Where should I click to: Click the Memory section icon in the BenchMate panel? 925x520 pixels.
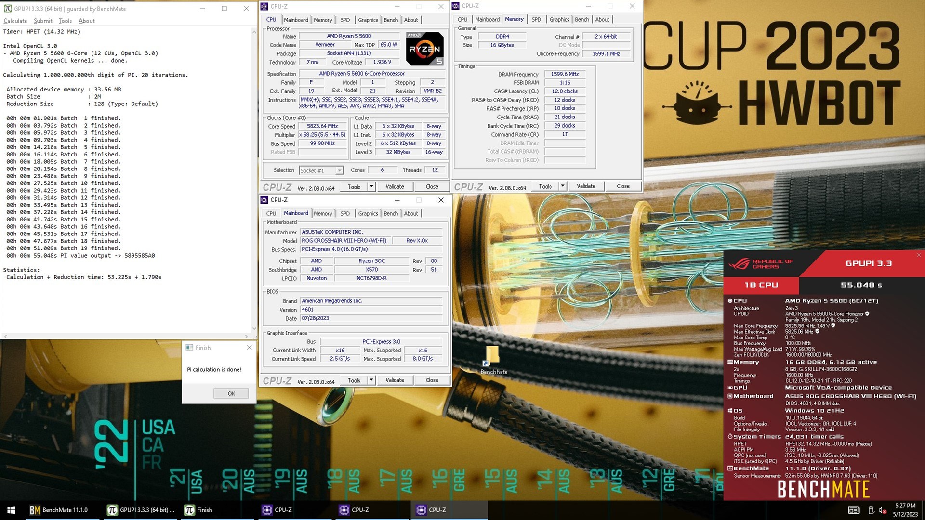coord(730,362)
